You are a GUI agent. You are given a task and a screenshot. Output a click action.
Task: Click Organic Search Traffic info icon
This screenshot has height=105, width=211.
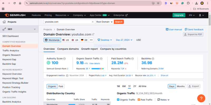pos(101,59)
